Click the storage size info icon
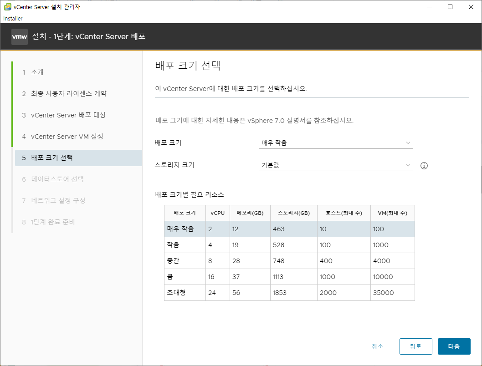The width and height of the screenshot is (482, 366). point(424,166)
